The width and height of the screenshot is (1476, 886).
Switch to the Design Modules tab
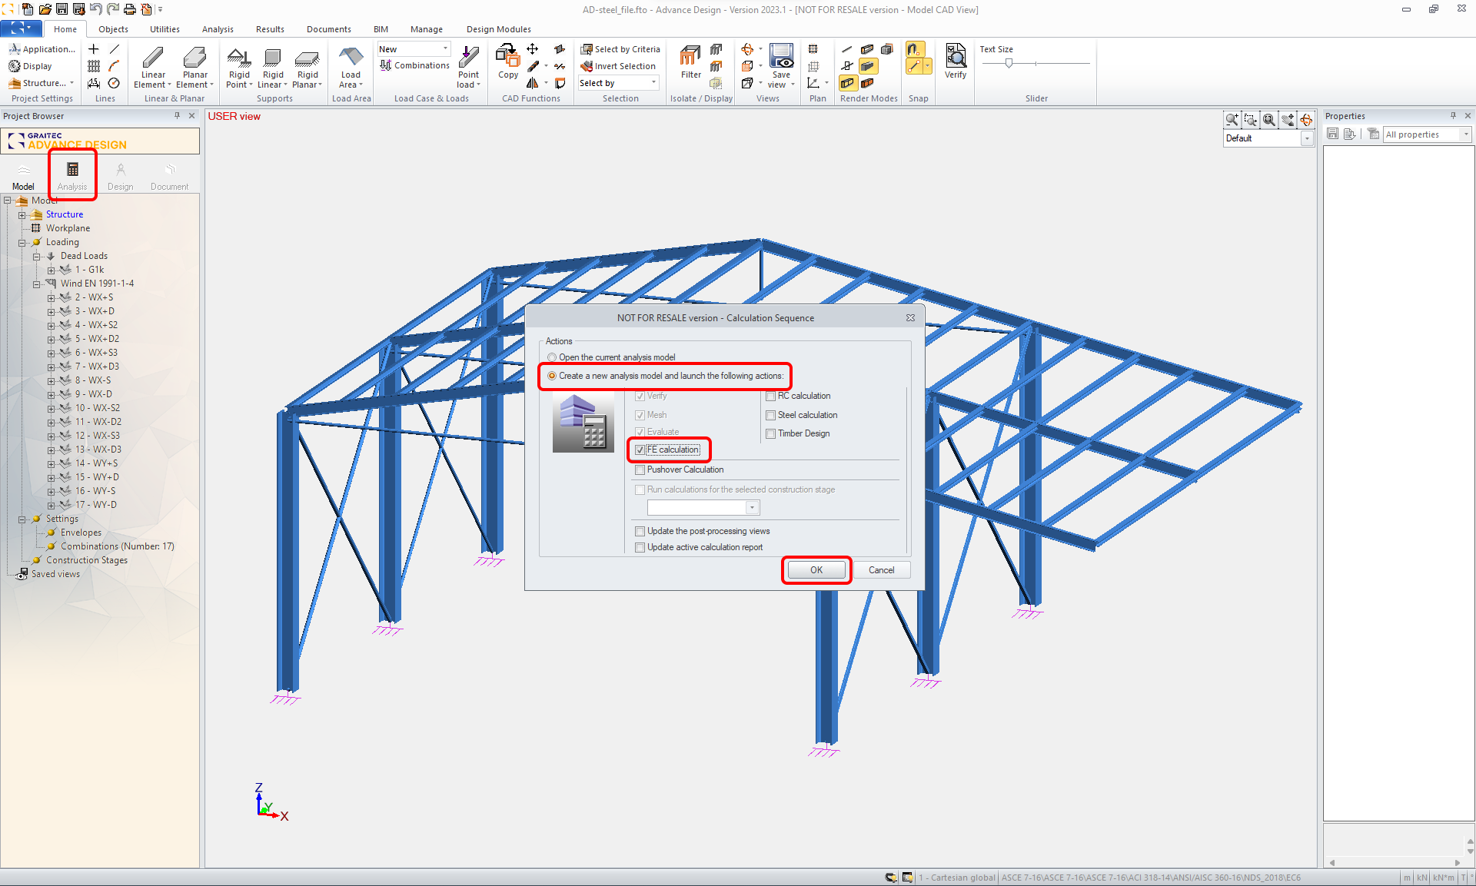(x=498, y=29)
